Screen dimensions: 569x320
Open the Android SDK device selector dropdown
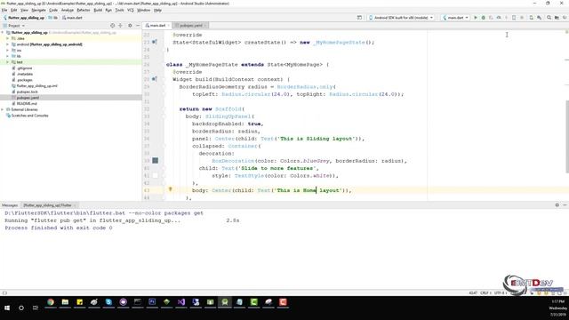click(401, 18)
